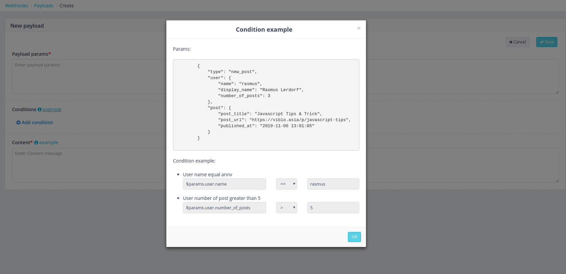The height and width of the screenshot is (274, 566).
Task: Open the > operator dropdown
Action: (286, 208)
